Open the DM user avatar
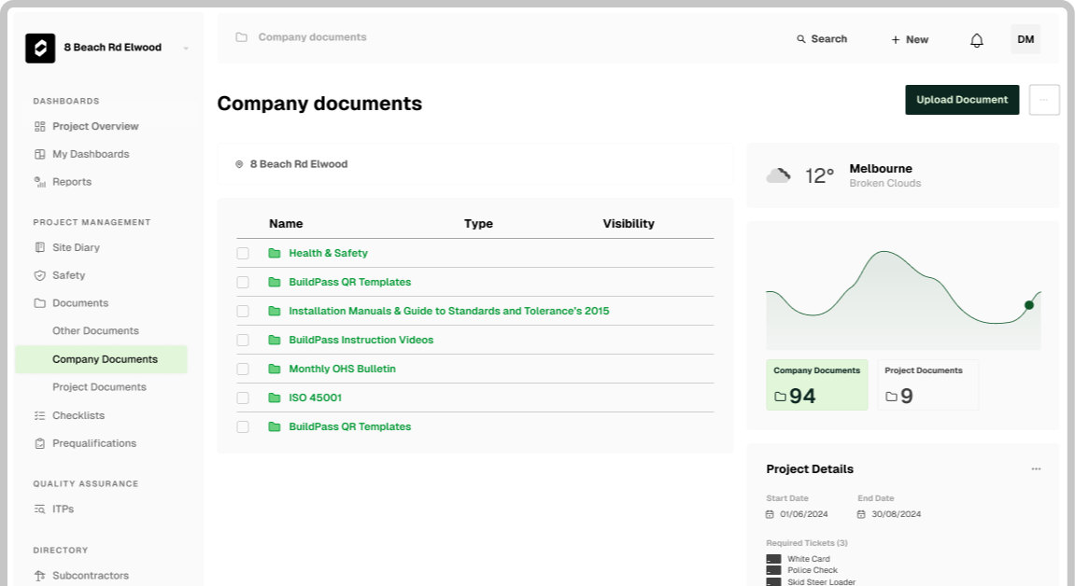Screen dimensions: 1075x586 [1025, 39]
